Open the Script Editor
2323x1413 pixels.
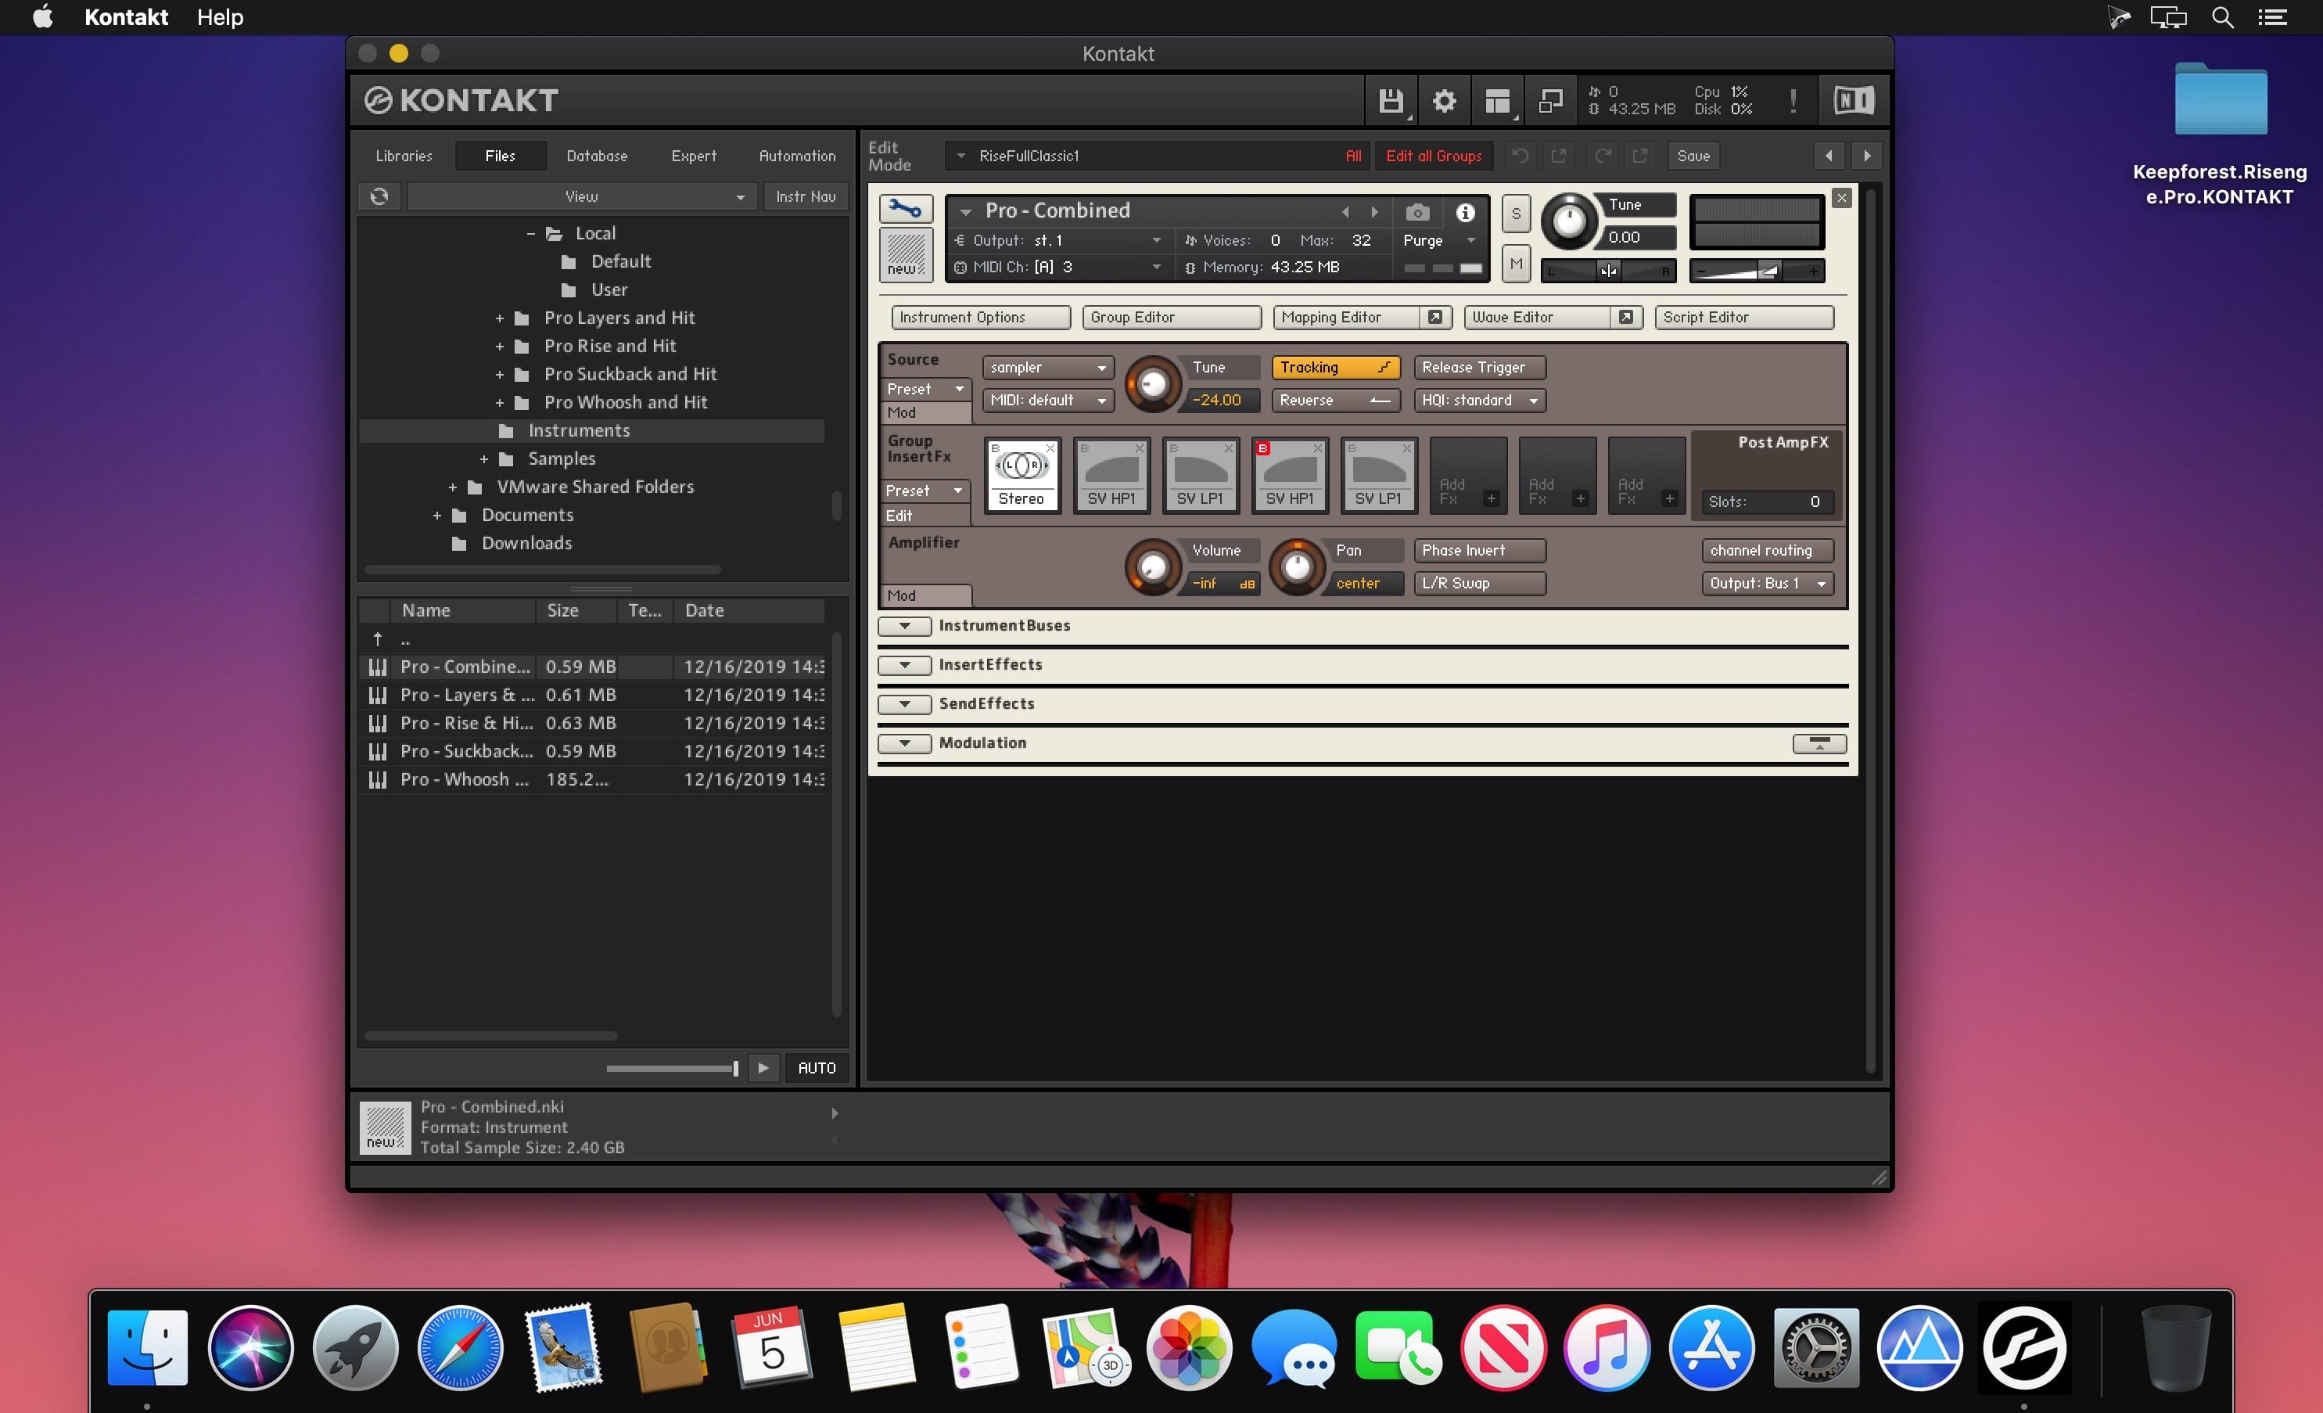(1744, 317)
